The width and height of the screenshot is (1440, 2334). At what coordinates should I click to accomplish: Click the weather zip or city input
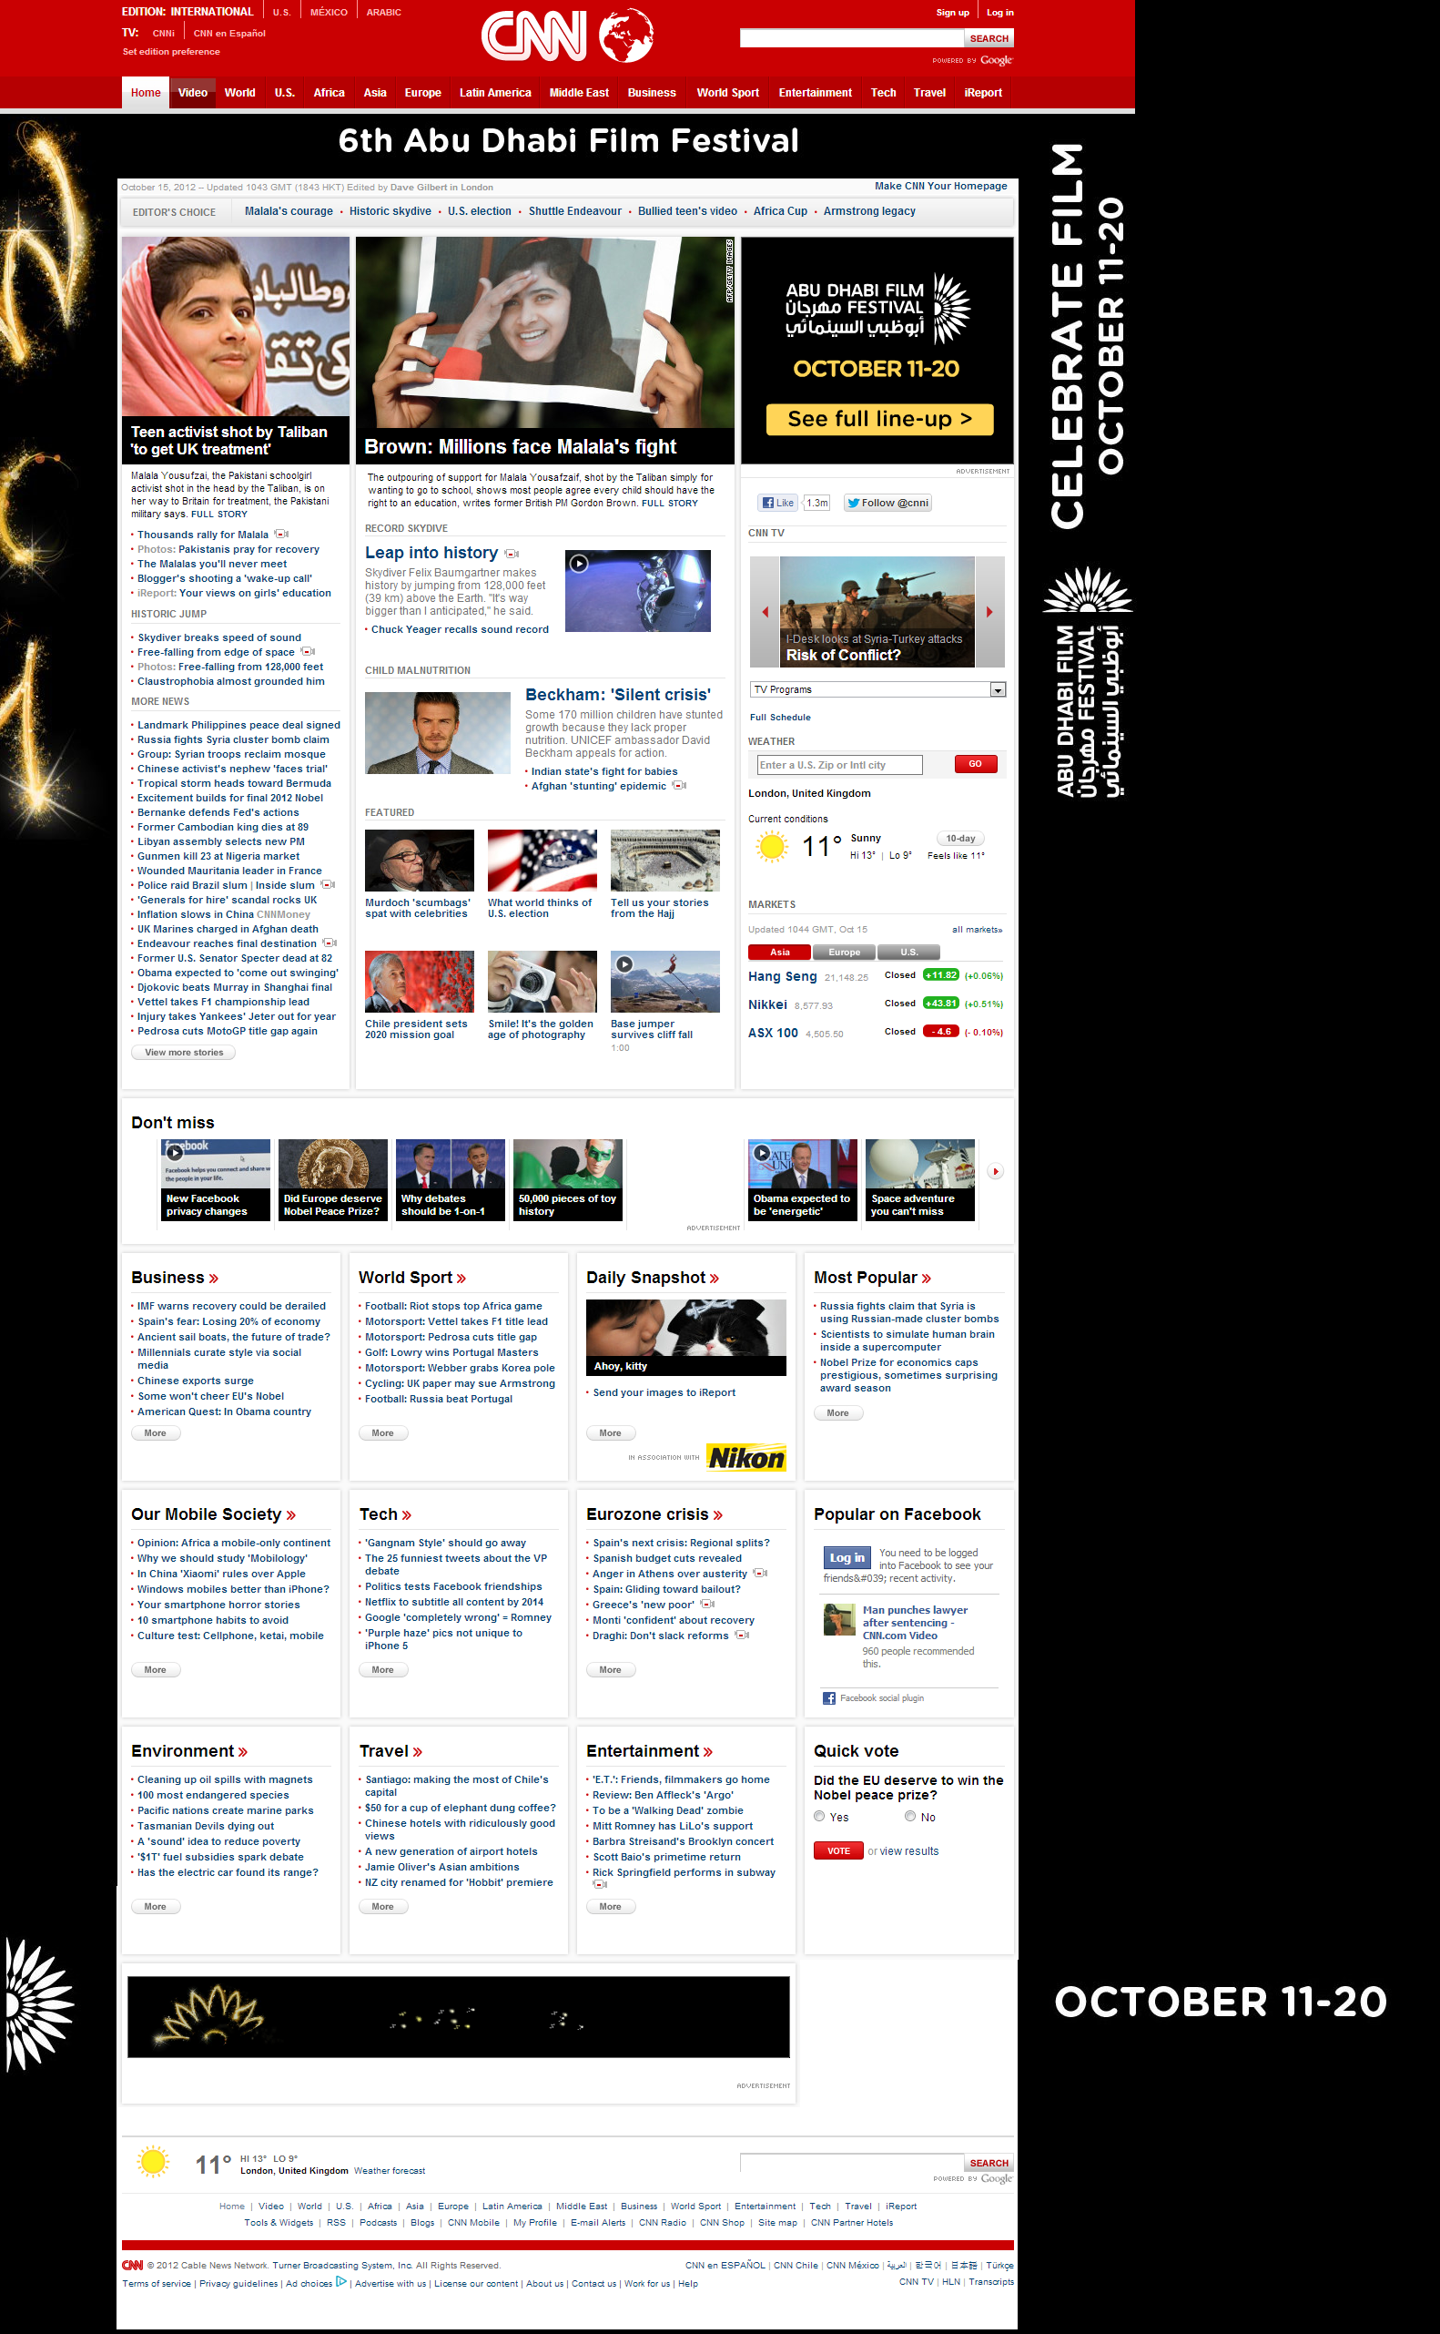point(839,764)
